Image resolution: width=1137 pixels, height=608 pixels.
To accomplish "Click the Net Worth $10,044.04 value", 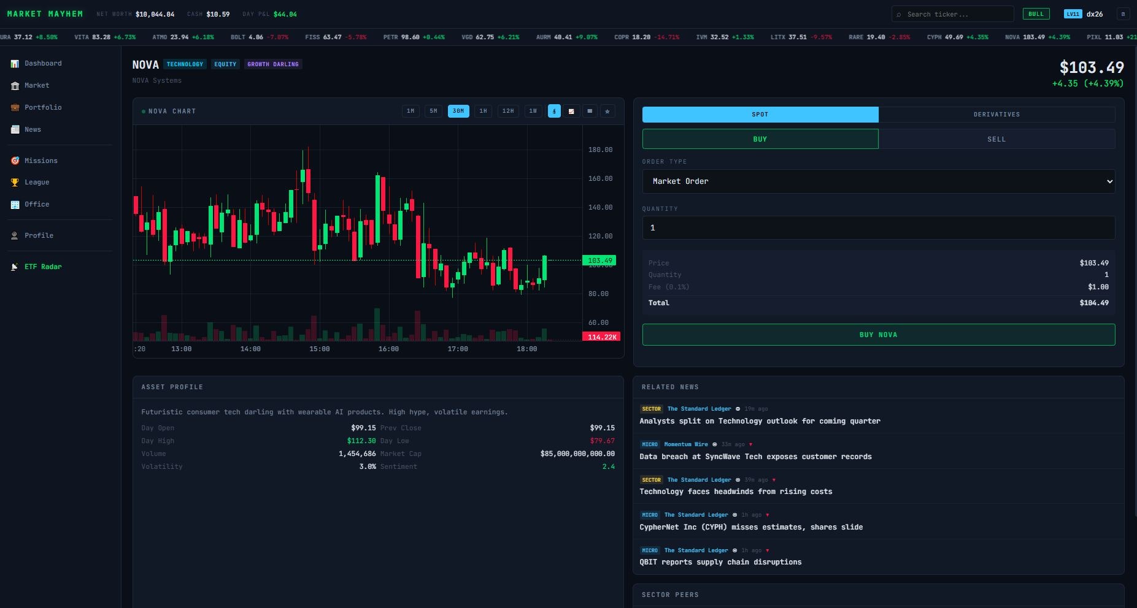I will pos(155,14).
